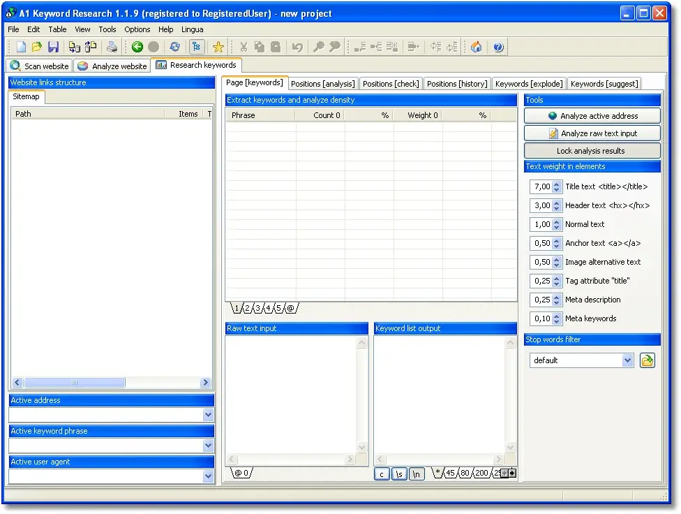This screenshot has width=681, height=514.
Task: Click the Help question mark icon
Action: tap(498, 47)
